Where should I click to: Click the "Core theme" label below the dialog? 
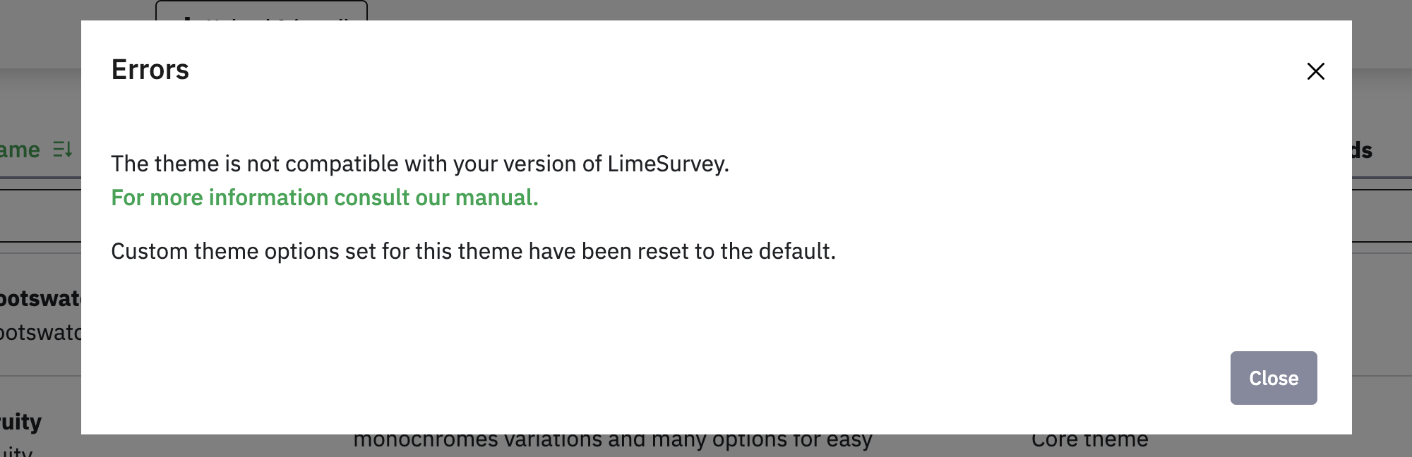pos(1089,441)
